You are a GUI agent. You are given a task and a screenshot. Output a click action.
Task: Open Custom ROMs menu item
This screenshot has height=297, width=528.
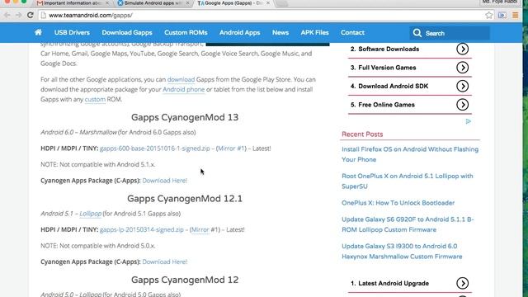tap(186, 33)
